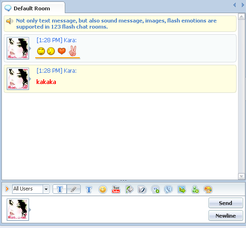Insert a YouTube video

tap(116, 190)
